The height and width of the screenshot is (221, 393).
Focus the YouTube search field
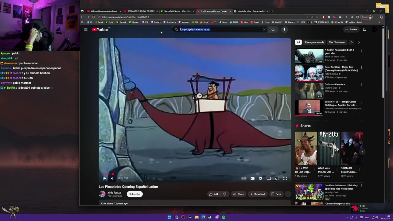[x=220, y=29]
